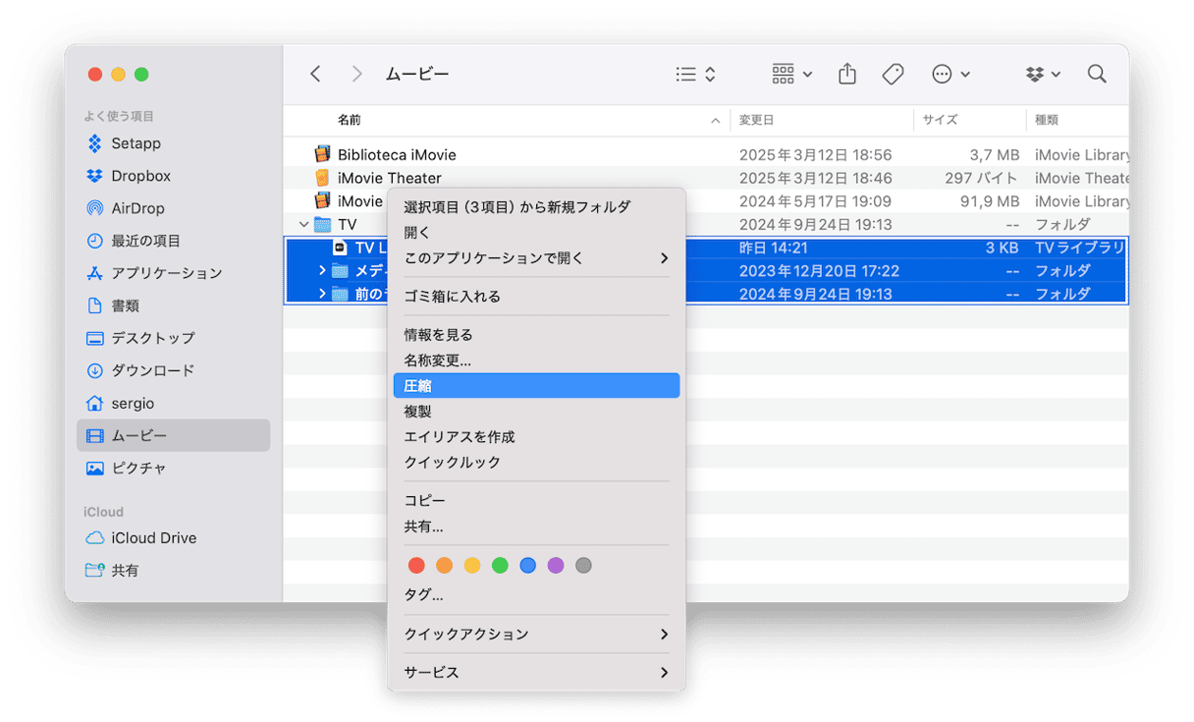Click the Share icon in the toolbar
Image resolution: width=1194 pixels, height=722 pixels.
[x=847, y=75]
